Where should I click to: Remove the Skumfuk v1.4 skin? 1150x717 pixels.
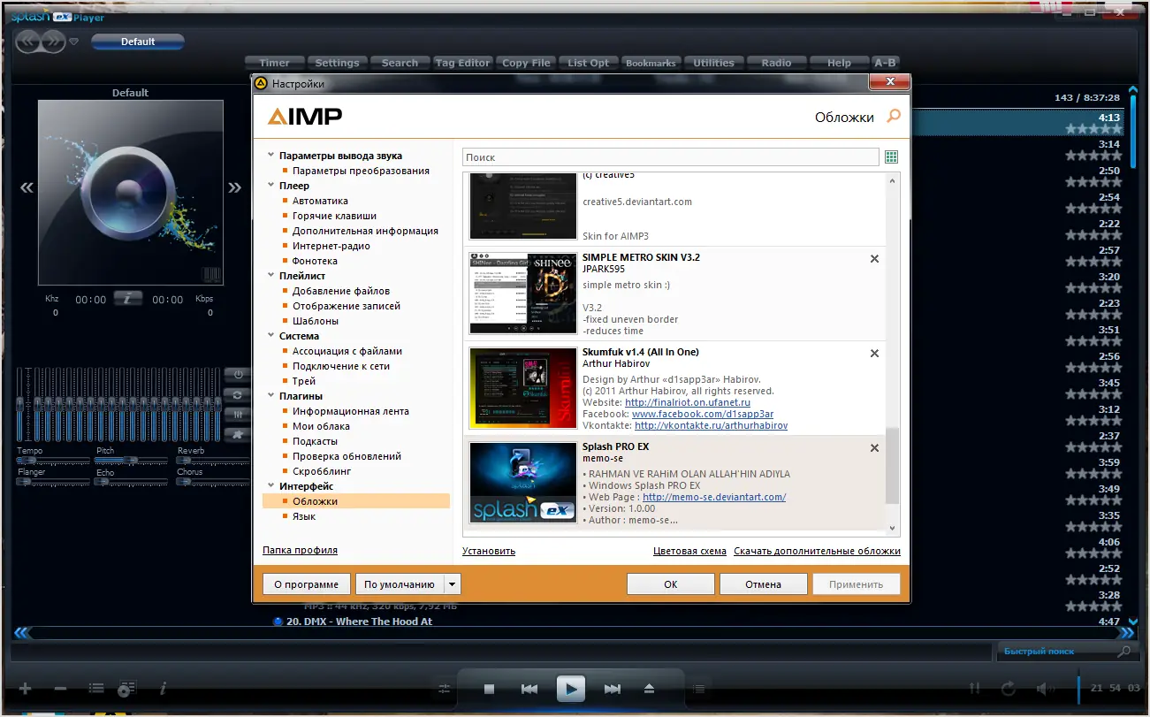(x=874, y=354)
